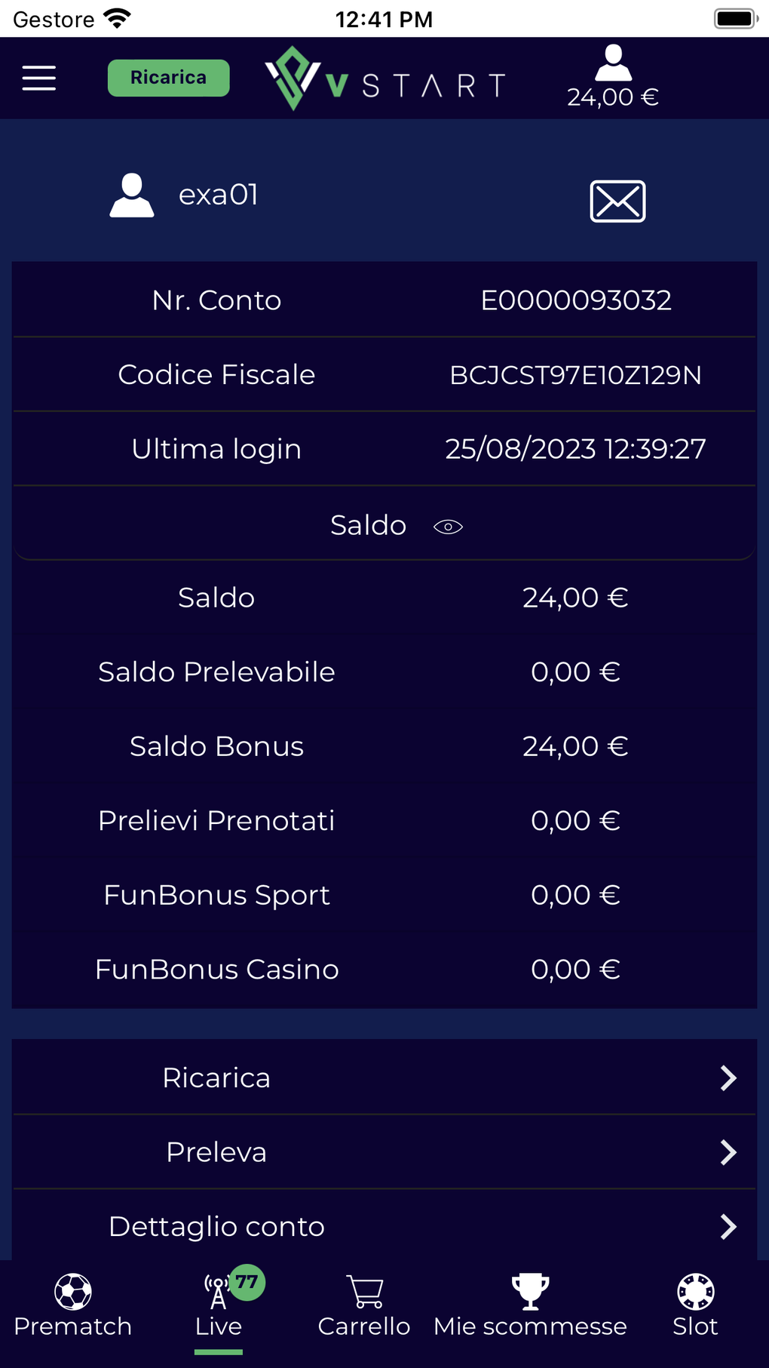Tap the Codice Fiscale value

tap(575, 375)
